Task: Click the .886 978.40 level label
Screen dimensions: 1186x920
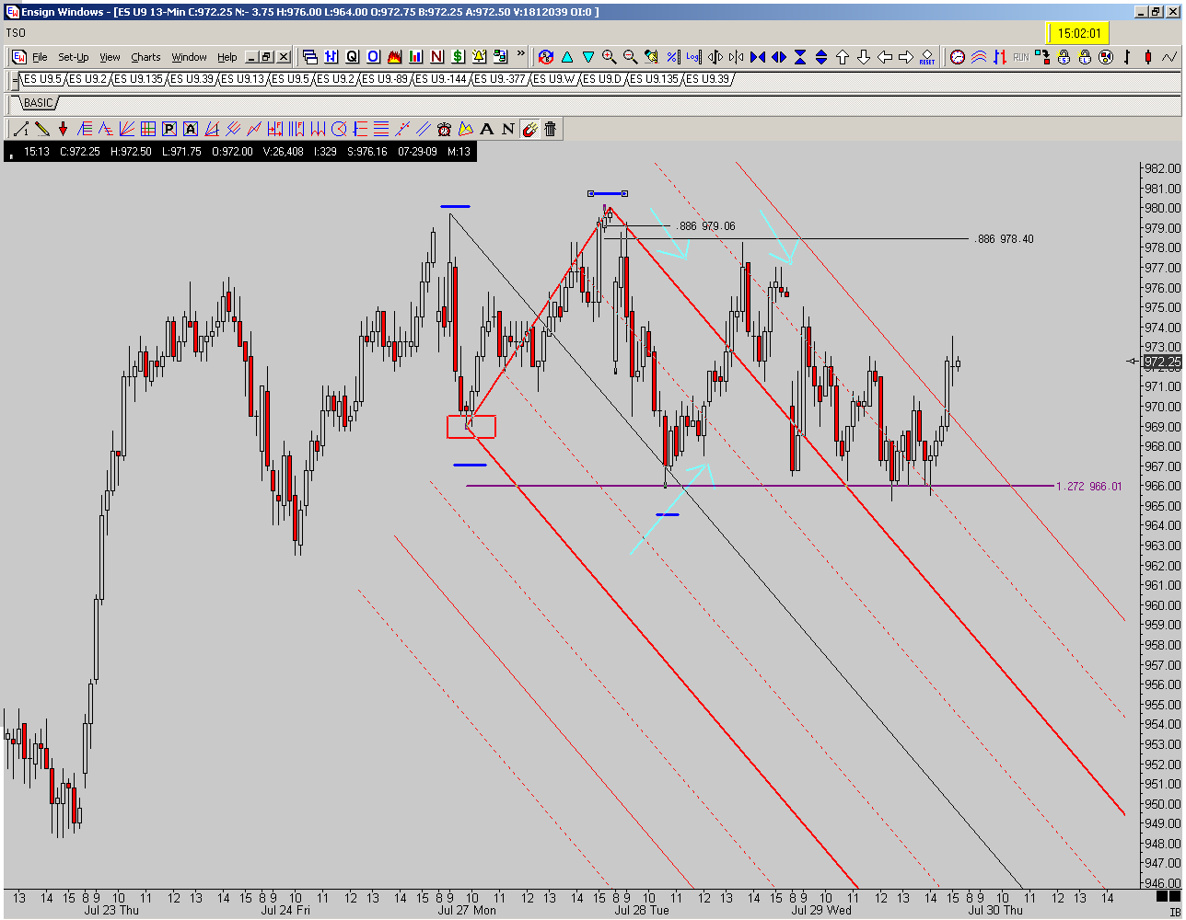Action: click(1005, 239)
